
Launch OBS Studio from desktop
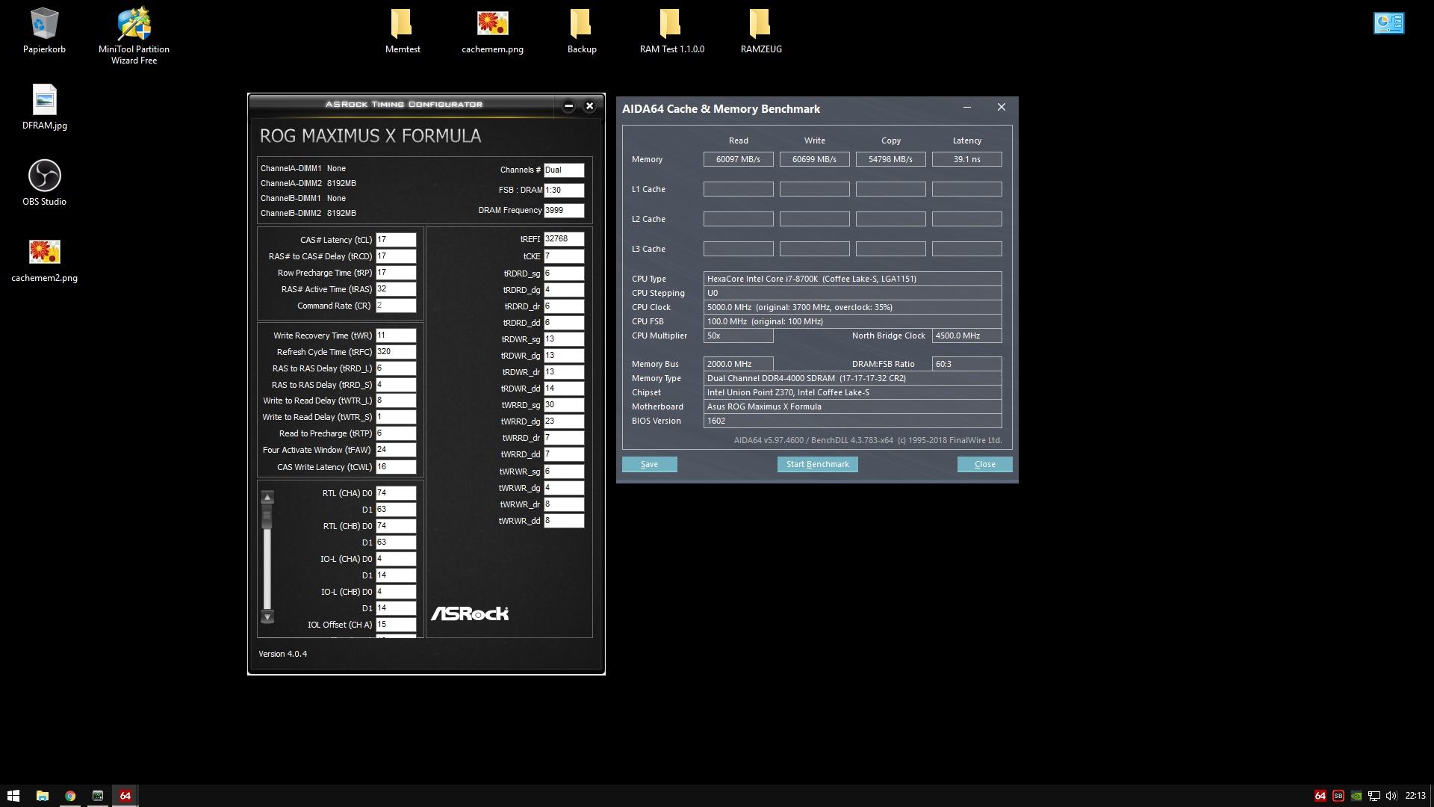tap(44, 183)
